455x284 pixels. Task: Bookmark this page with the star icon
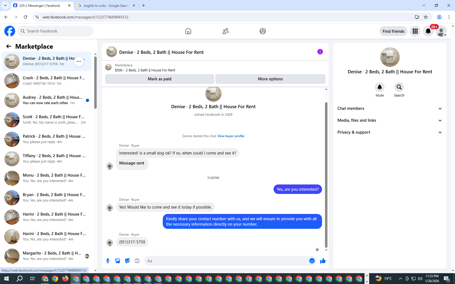[x=426, y=17]
